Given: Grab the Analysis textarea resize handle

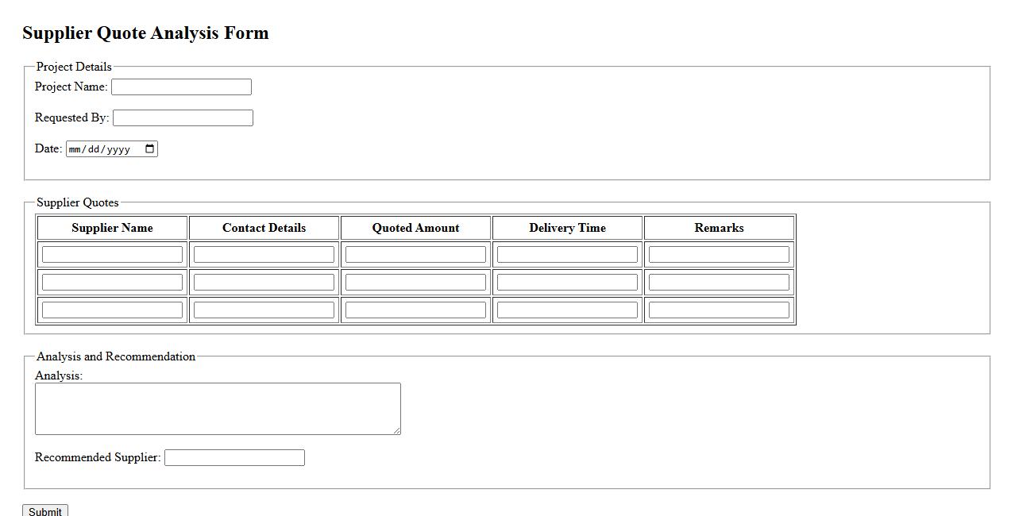Looking at the screenshot, I should (396, 430).
